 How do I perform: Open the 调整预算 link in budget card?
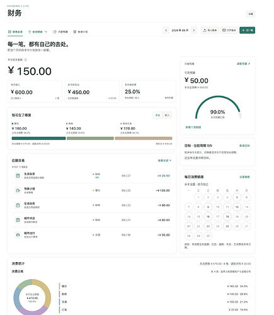(243, 64)
